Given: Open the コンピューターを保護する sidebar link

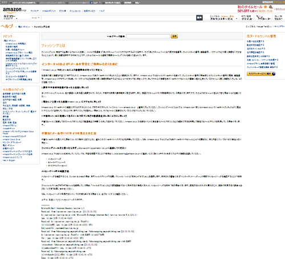Looking at the screenshot, I should click(x=17, y=76).
